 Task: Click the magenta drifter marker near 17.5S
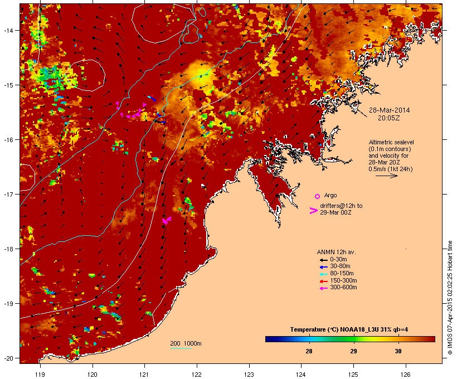[167, 220]
